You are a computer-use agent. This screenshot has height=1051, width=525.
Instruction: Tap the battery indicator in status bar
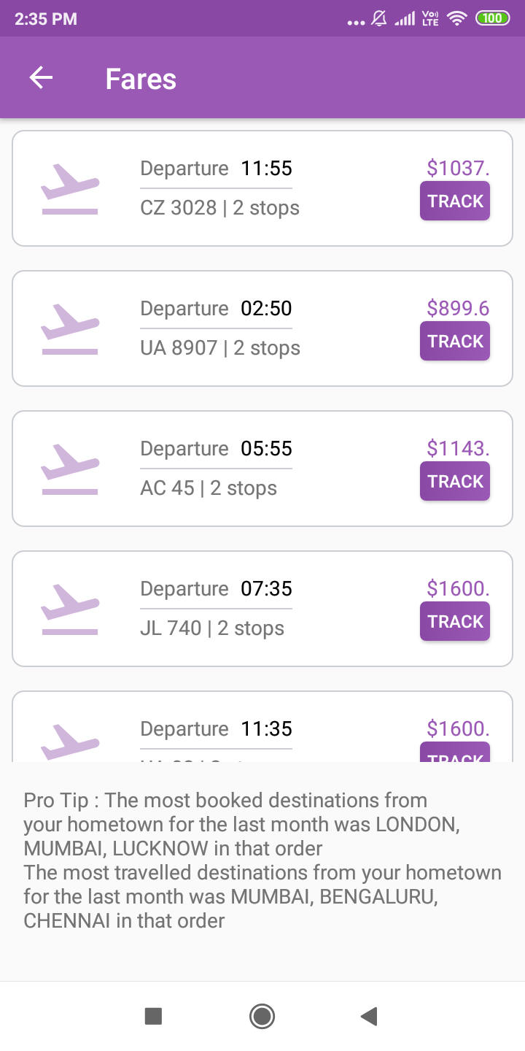(x=493, y=18)
